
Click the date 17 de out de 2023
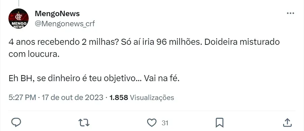[x=72, y=98]
